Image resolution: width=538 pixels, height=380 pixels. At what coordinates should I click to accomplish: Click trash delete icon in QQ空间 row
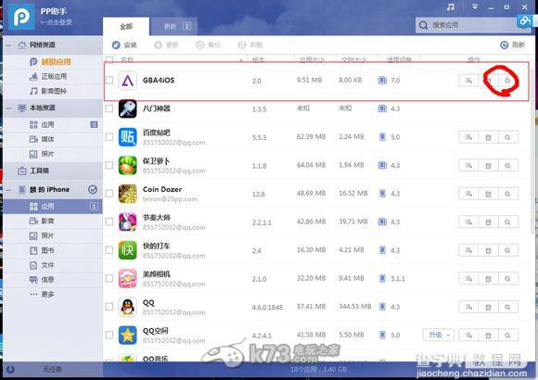coord(488,336)
